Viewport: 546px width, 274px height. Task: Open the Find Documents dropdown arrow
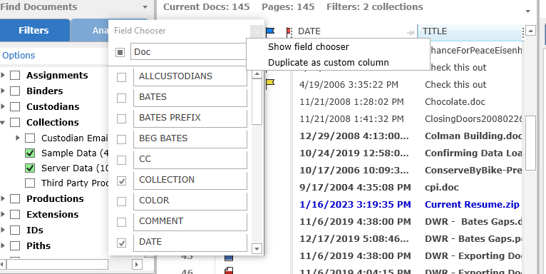145,7
